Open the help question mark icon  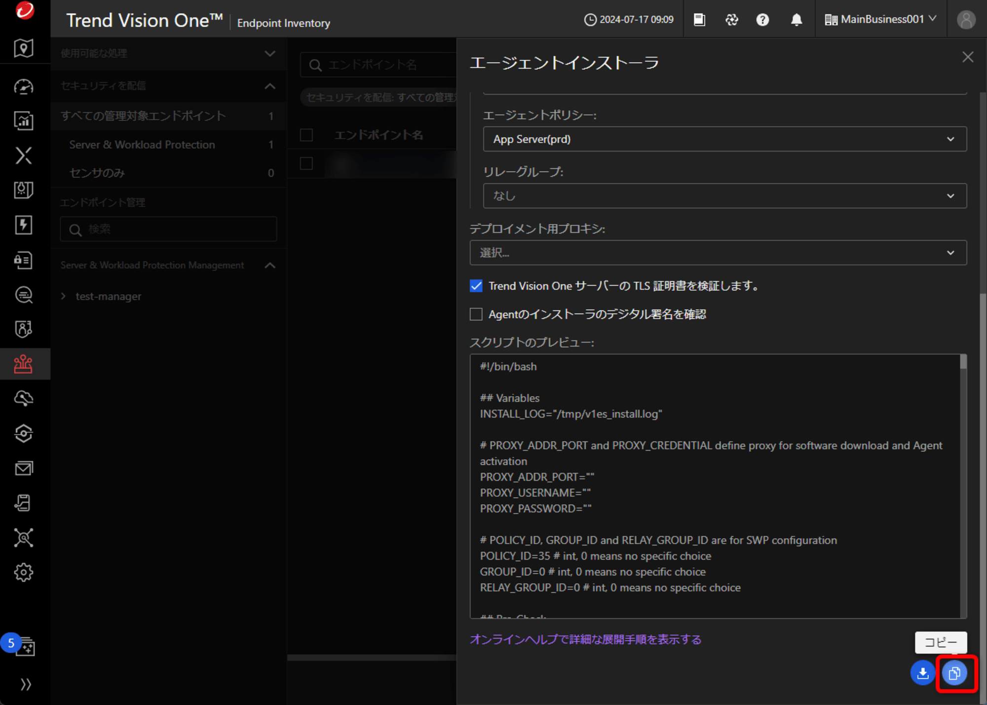[762, 20]
